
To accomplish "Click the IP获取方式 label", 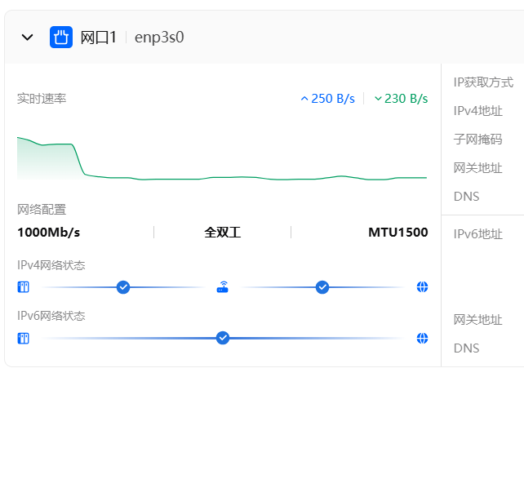I will [x=483, y=82].
